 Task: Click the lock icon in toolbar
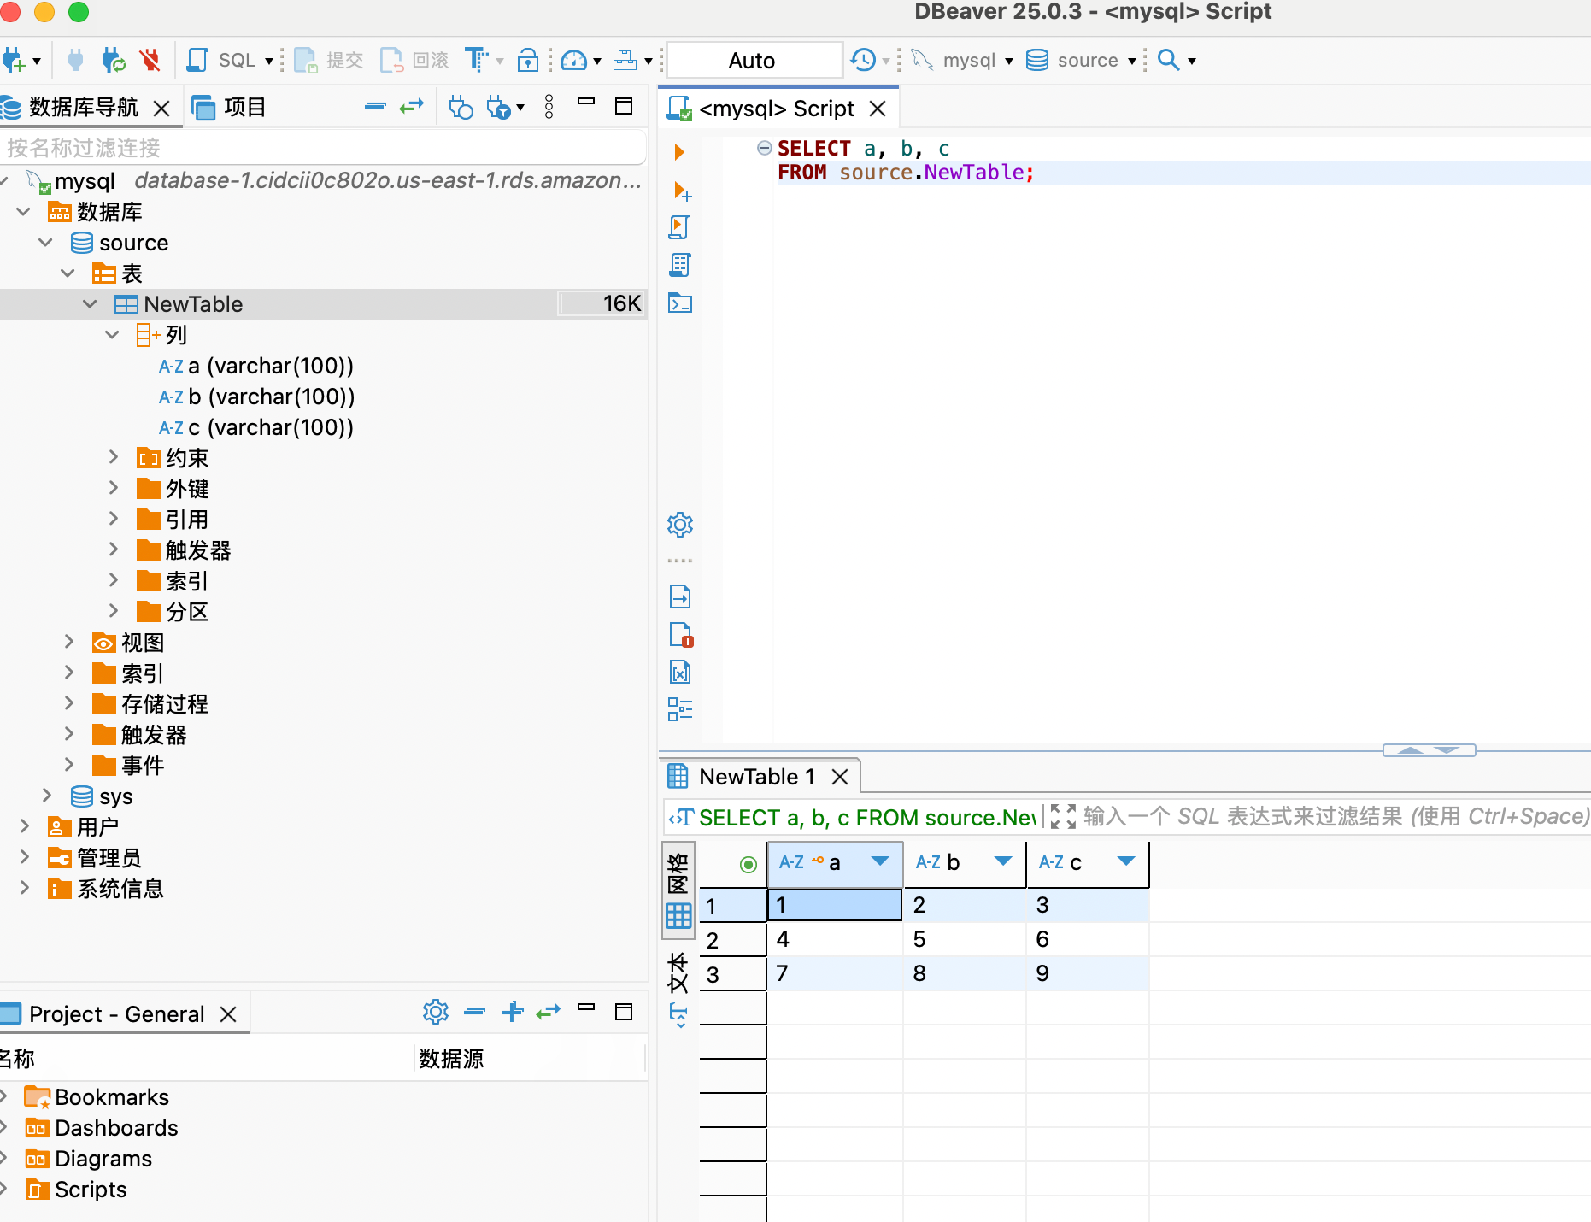[x=528, y=60]
